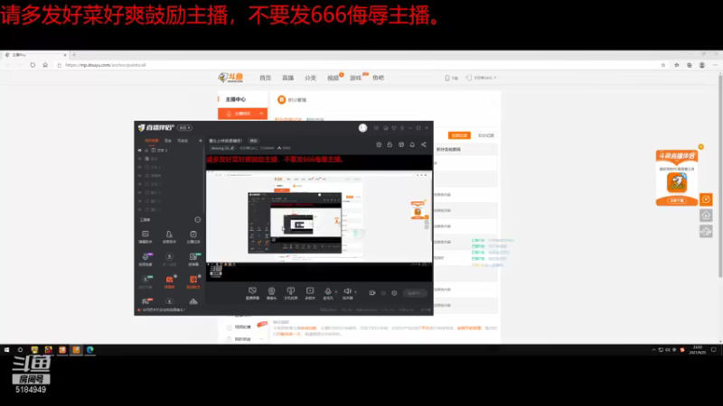Open the speaker dropdown arrow
Viewport: 723px width, 406px height.
[x=355, y=291]
